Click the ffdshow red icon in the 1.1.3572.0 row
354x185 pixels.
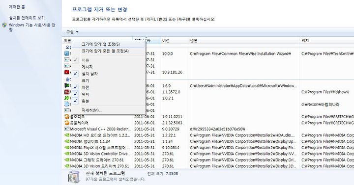pyautogui.click(x=66, y=92)
